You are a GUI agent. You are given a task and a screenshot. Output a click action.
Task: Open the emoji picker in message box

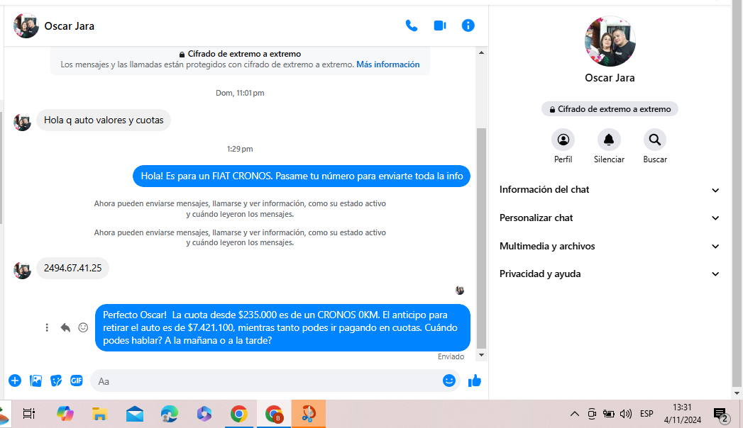pos(448,381)
